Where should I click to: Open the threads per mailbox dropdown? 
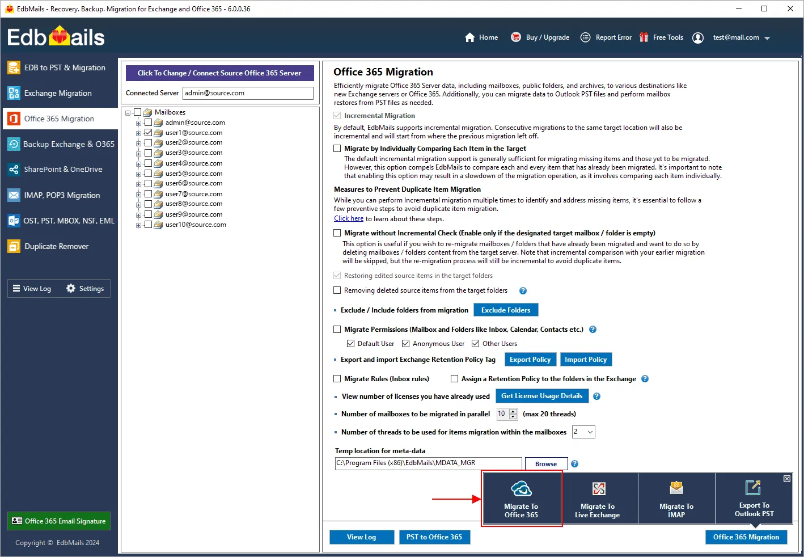590,432
